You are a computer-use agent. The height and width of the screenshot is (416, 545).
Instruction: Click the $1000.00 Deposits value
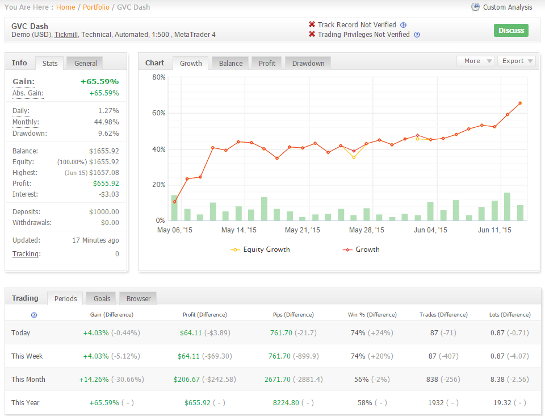(104, 212)
